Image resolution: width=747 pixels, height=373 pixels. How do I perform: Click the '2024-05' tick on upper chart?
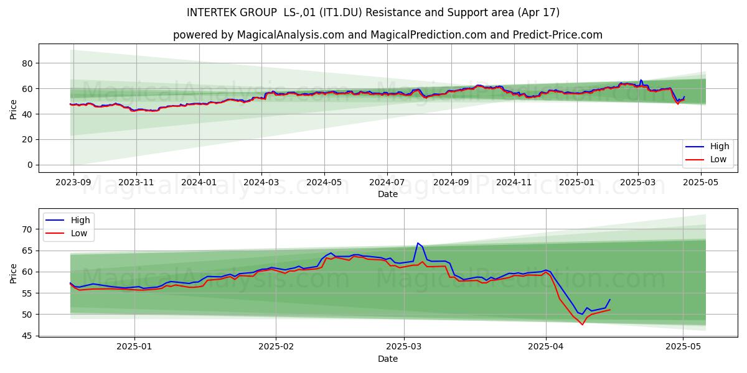(x=324, y=182)
